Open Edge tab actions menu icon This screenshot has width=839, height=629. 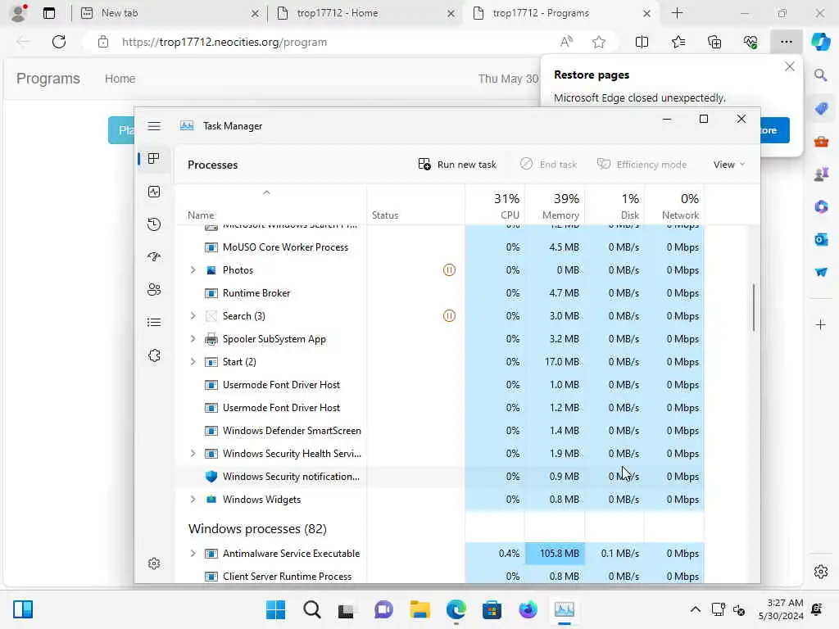point(49,13)
